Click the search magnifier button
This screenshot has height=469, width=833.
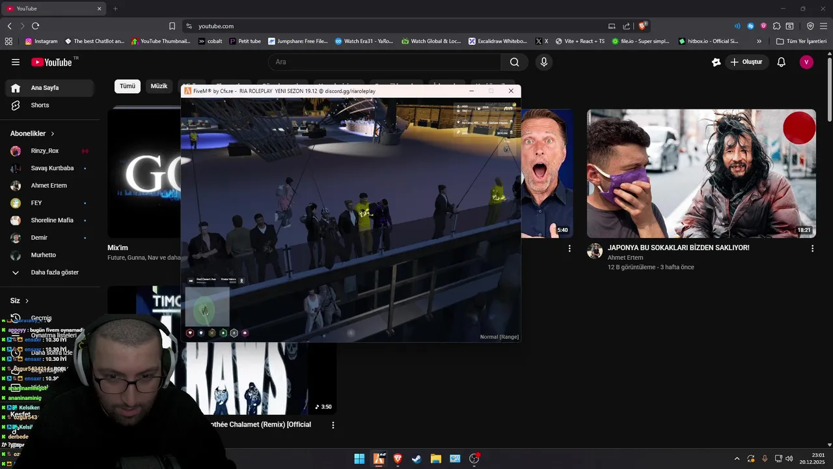click(514, 62)
